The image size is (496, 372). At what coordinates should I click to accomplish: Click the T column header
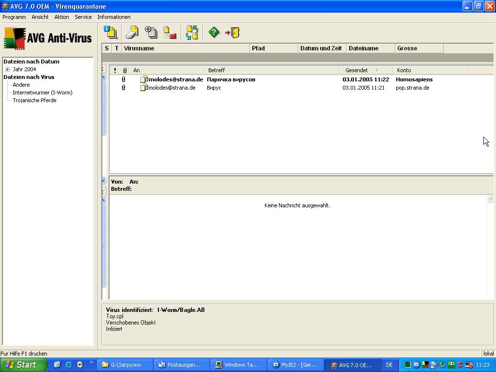(117, 48)
